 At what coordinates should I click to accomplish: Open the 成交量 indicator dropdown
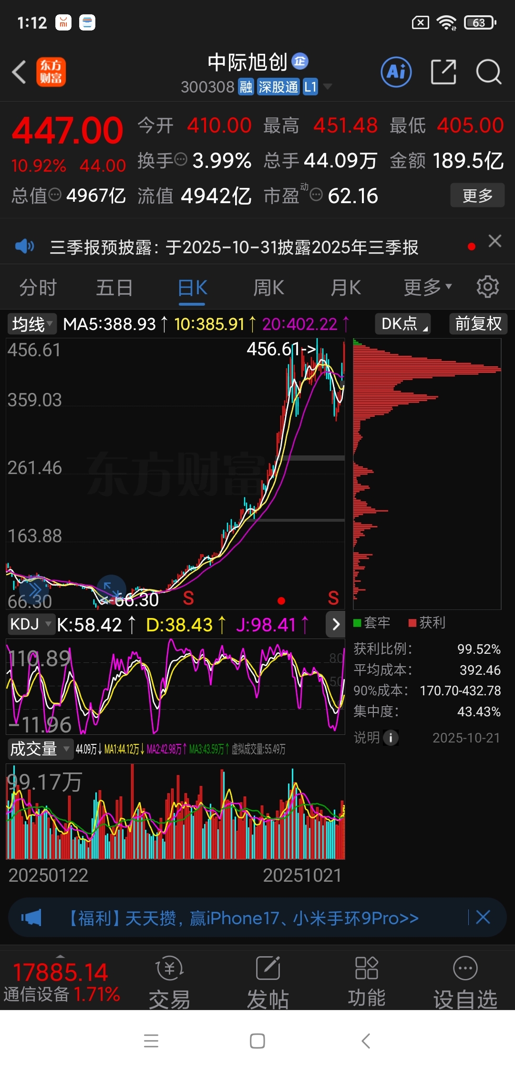point(40,749)
